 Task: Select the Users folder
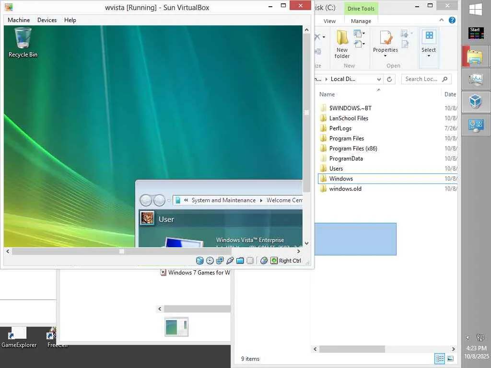(x=336, y=168)
